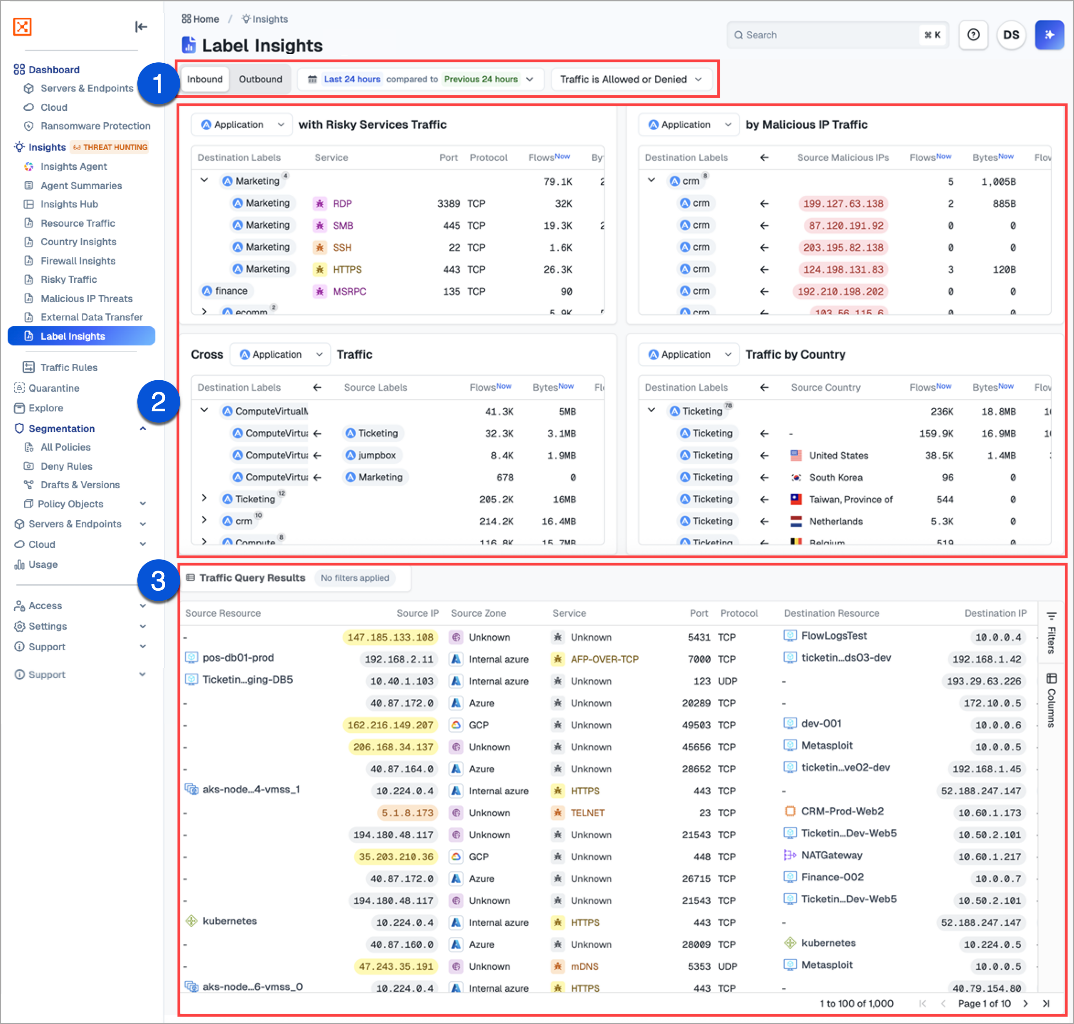Image resolution: width=1074 pixels, height=1024 pixels.
Task: Open the Columns panel beside Traffic Query Results
Action: tap(1052, 694)
